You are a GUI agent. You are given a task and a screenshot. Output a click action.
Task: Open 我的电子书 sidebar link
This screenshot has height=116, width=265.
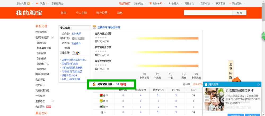click(x=43, y=64)
